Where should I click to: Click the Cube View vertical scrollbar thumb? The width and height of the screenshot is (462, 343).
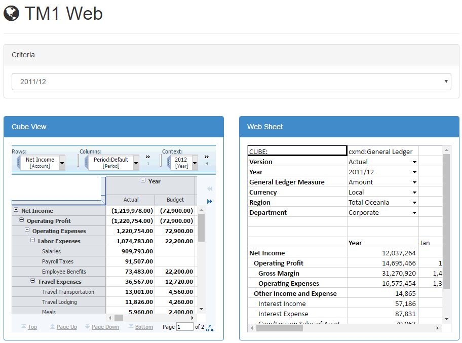(201, 228)
